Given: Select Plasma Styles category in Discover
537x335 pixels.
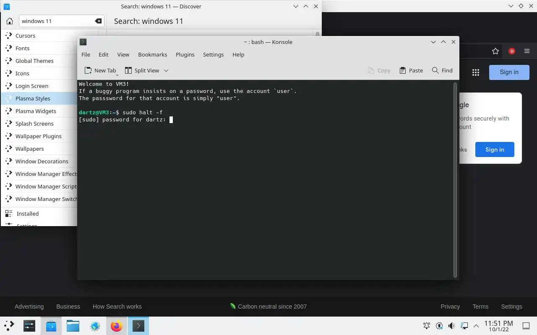Looking at the screenshot, I should tap(39, 98).
